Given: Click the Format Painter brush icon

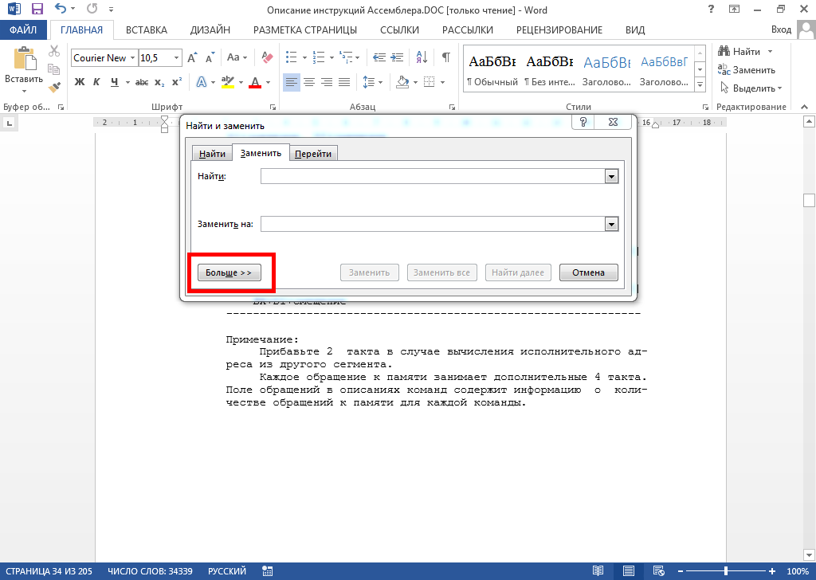Looking at the screenshot, I should [54, 88].
